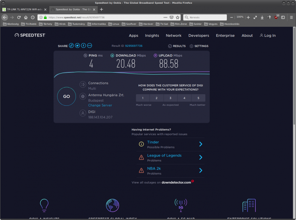Click the forward navigation arrow
This screenshot has width=296, height=220.
tap(12, 17)
